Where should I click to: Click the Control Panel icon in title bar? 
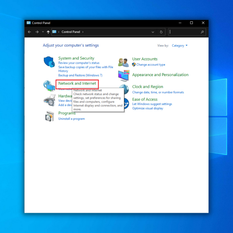pos(29,23)
